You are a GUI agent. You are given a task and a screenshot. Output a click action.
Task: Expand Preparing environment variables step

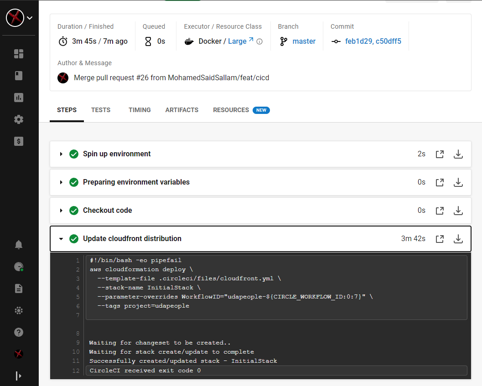point(61,182)
